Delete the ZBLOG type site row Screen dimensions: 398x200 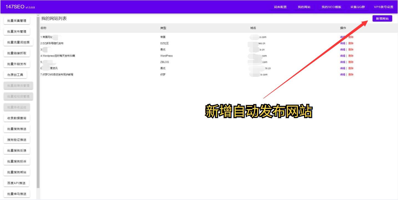(x=351, y=62)
